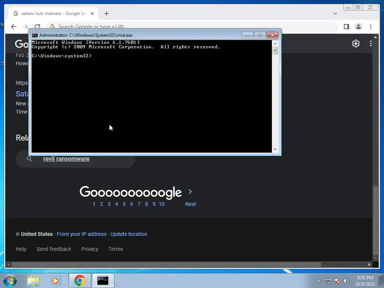Click Send feedback footer link
This screenshot has height=288, width=384.
click(54, 249)
